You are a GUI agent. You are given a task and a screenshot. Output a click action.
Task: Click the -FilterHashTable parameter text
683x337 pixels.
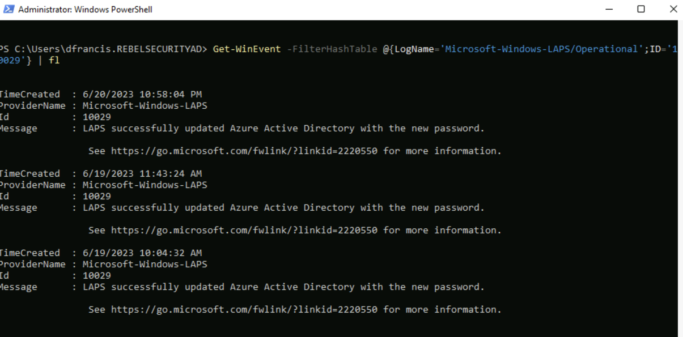pyautogui.click(x=332, y=49)
